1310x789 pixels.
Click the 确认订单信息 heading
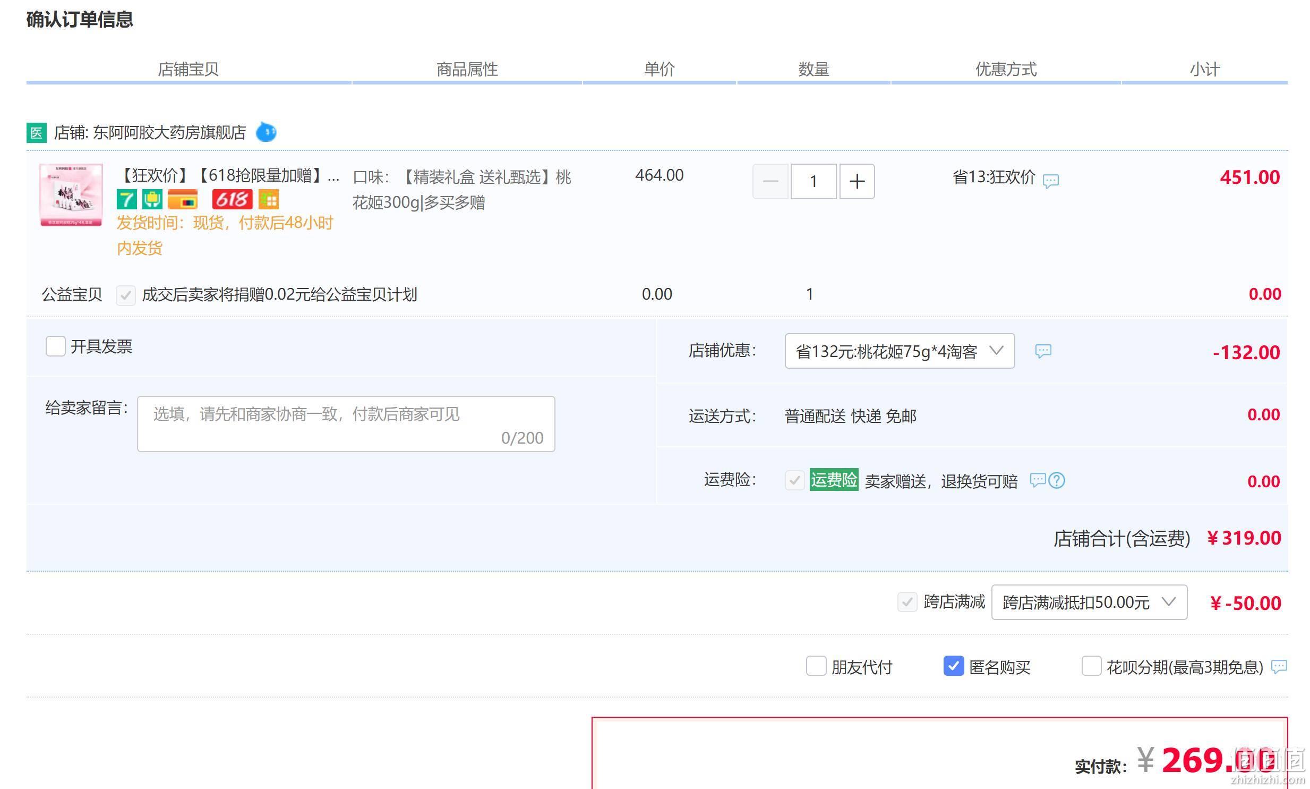click(x=80, y=20)
